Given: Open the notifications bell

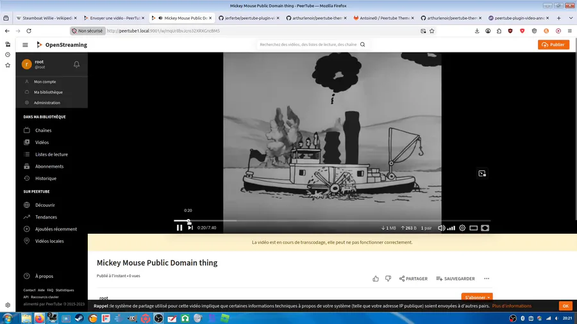Looking at the screenshot, I should click(76, 64).
